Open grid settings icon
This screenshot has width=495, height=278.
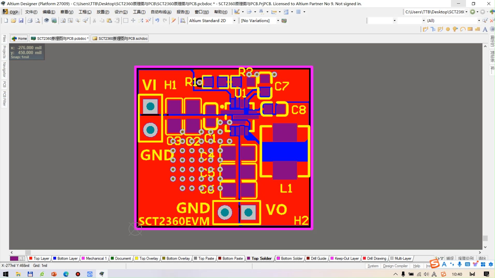[x=299, y=12]
